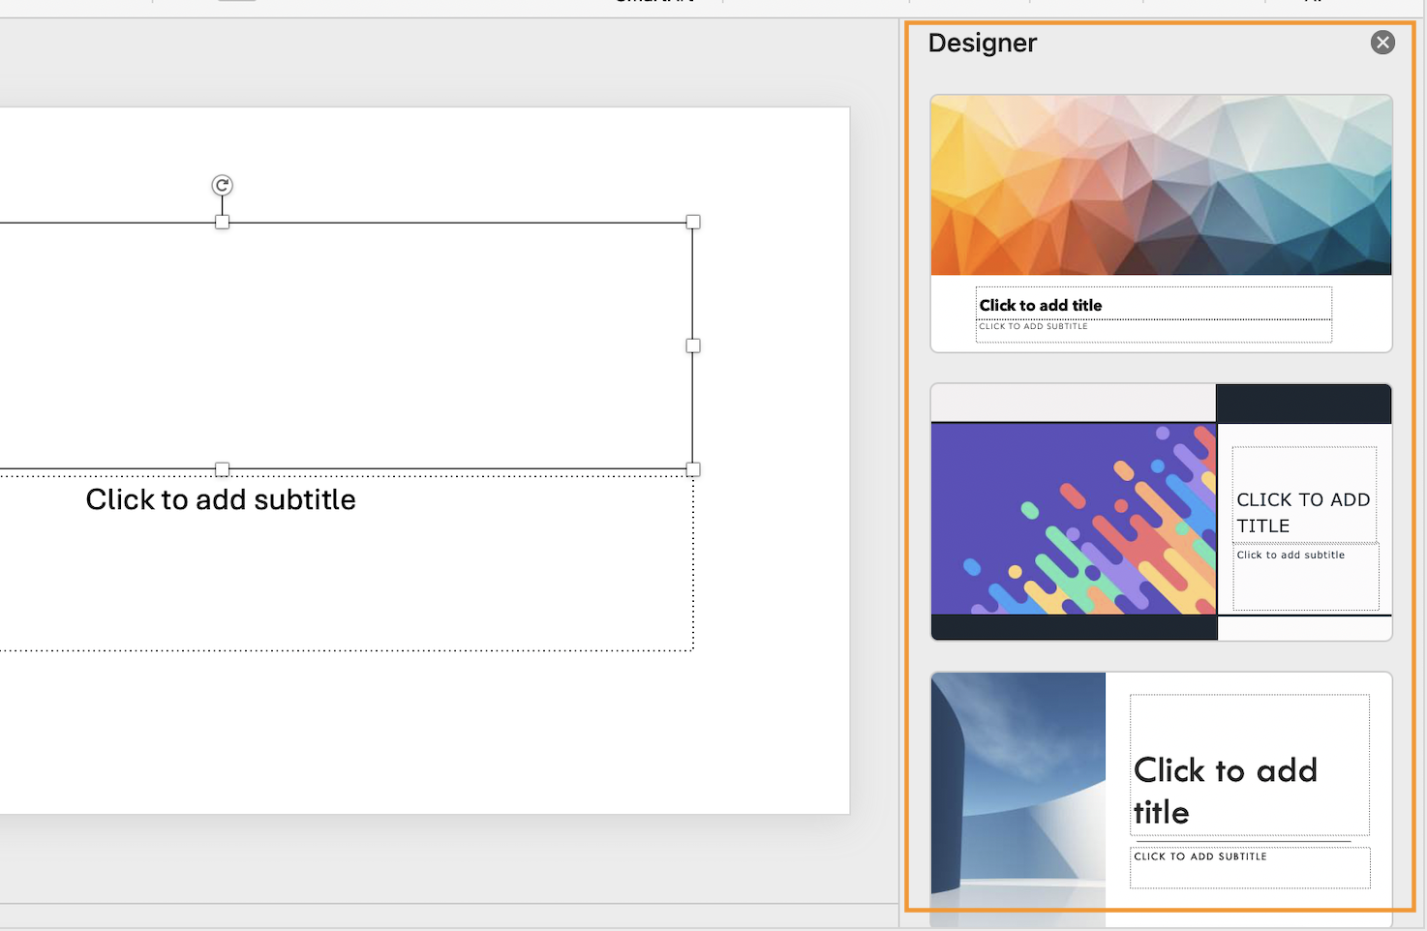The image size is (1427, 931).
Task: Apply the colorful polygon design idea
Action: click(1161, 223)
